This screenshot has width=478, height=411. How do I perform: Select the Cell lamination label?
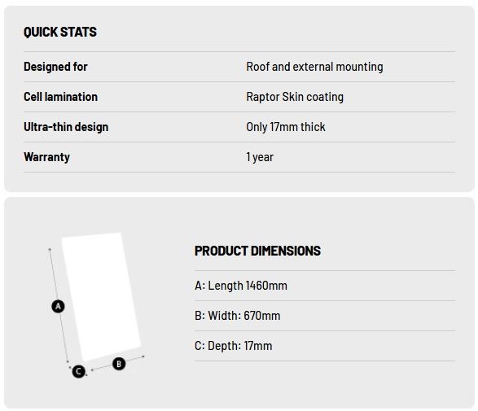[x=60, y=97]
